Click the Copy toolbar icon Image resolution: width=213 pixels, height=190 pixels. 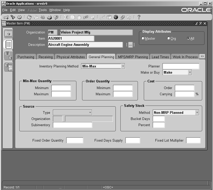[x=73, y=17]
